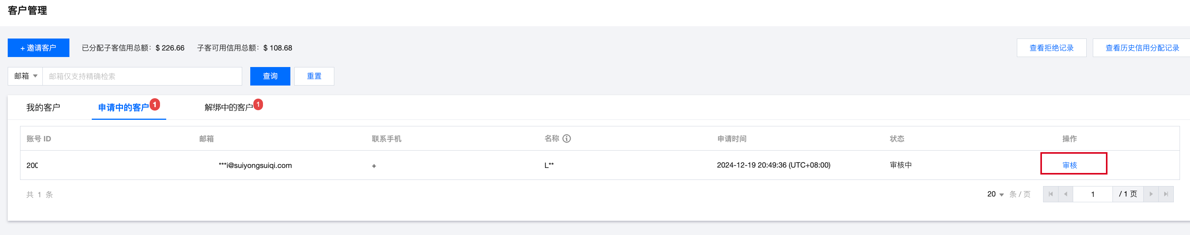
Task: Click red badge on 解绑中的客户 tab
Action: 258,104
